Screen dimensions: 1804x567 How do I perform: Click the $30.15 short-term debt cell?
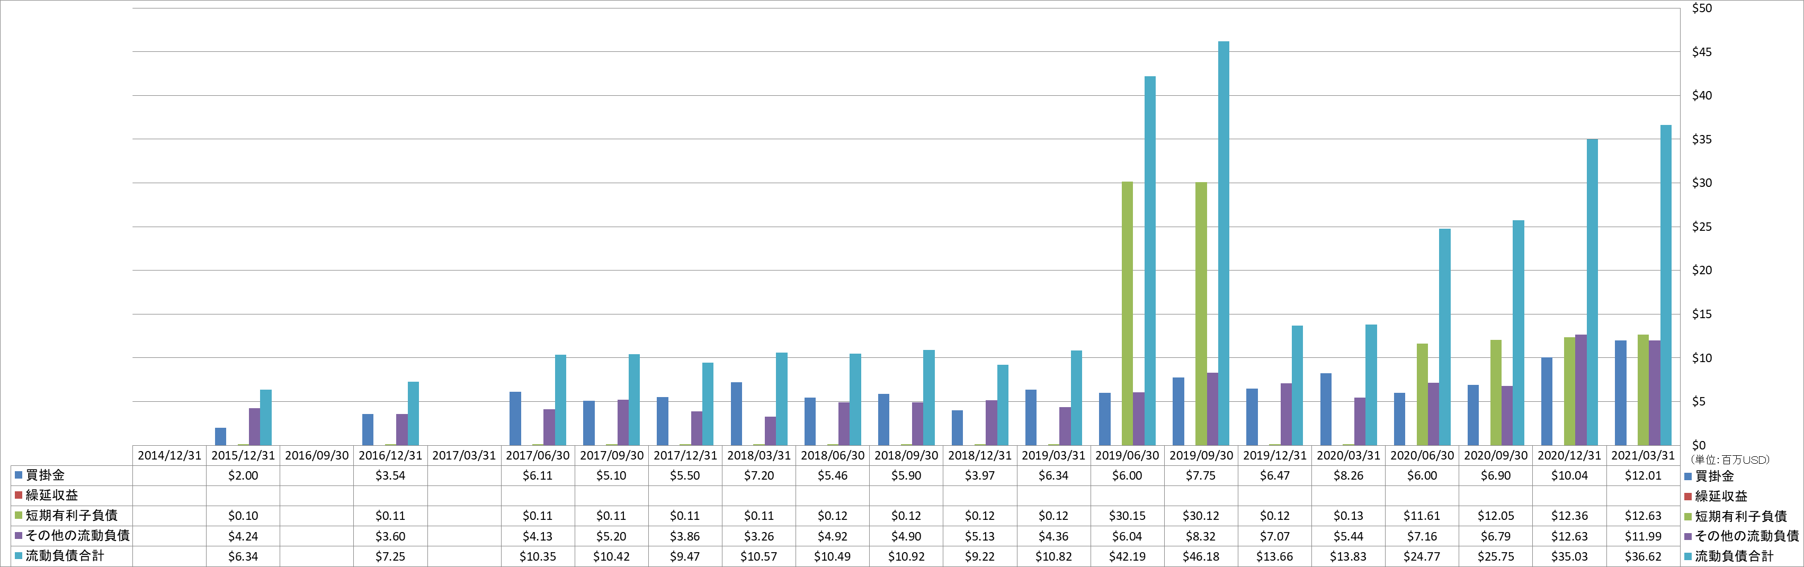(1128, 516)
